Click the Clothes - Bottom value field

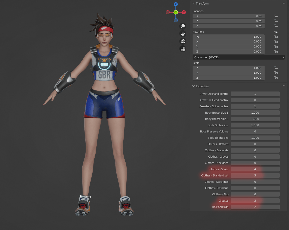(x=255, y=144)
